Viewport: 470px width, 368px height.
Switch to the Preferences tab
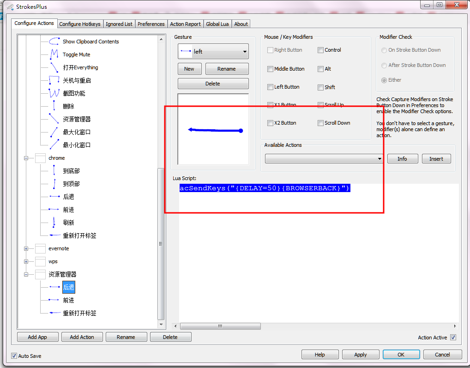coord(151,24)
